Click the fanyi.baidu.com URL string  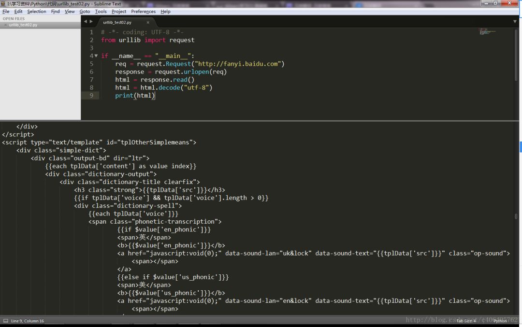[238, 64]
